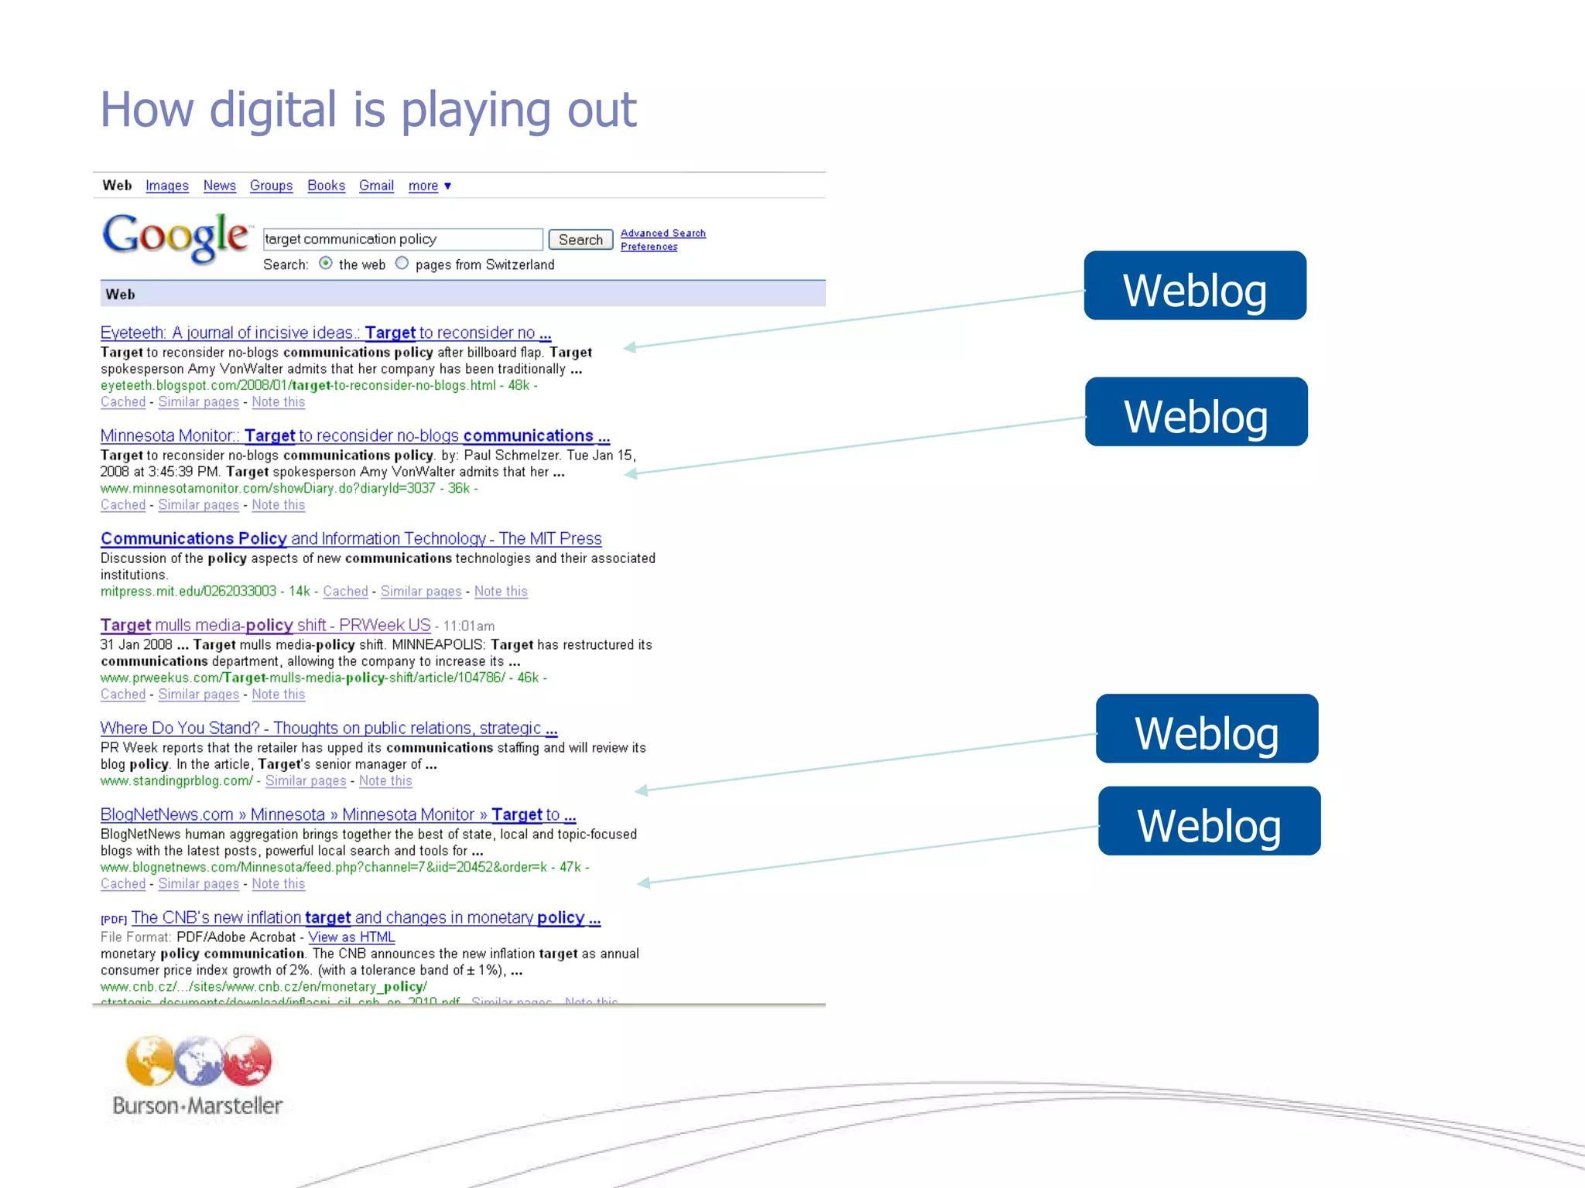Select the bold Web tab at top
This screenshot has width=1585, height=1188.
(118, 186)
